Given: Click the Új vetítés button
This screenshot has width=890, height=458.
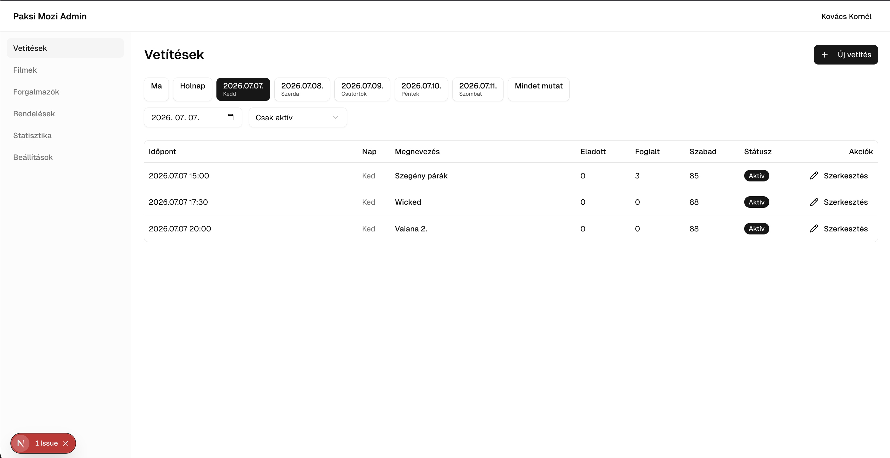Looking at the screenshot, I should click(846, 55).
